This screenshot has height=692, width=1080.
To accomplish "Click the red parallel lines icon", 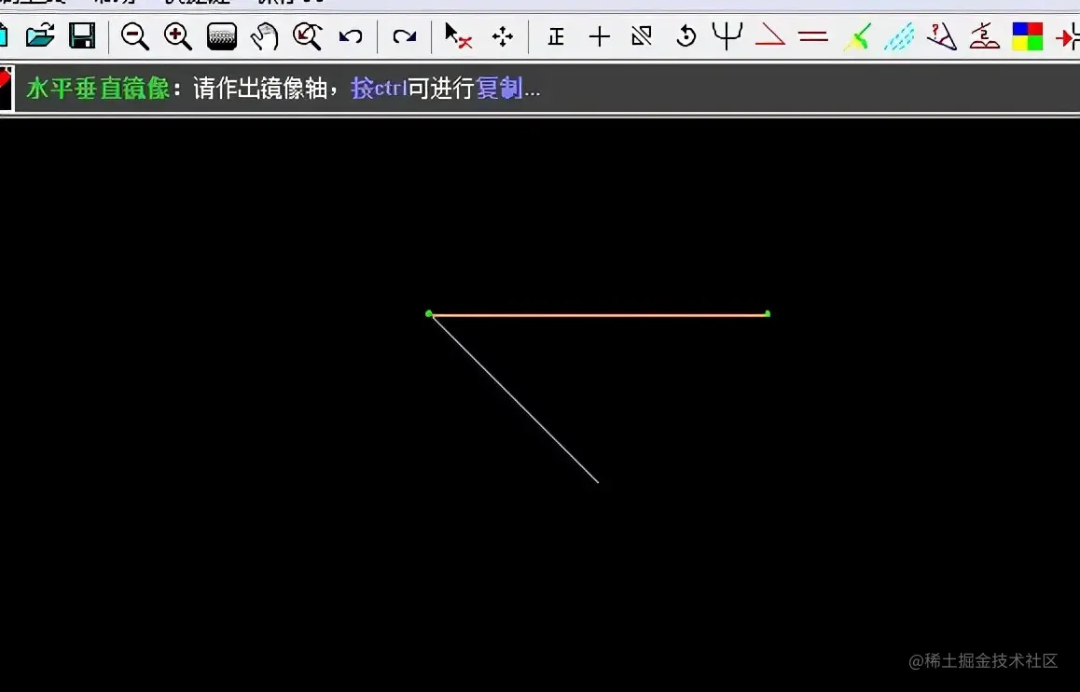I will (812, 35).
